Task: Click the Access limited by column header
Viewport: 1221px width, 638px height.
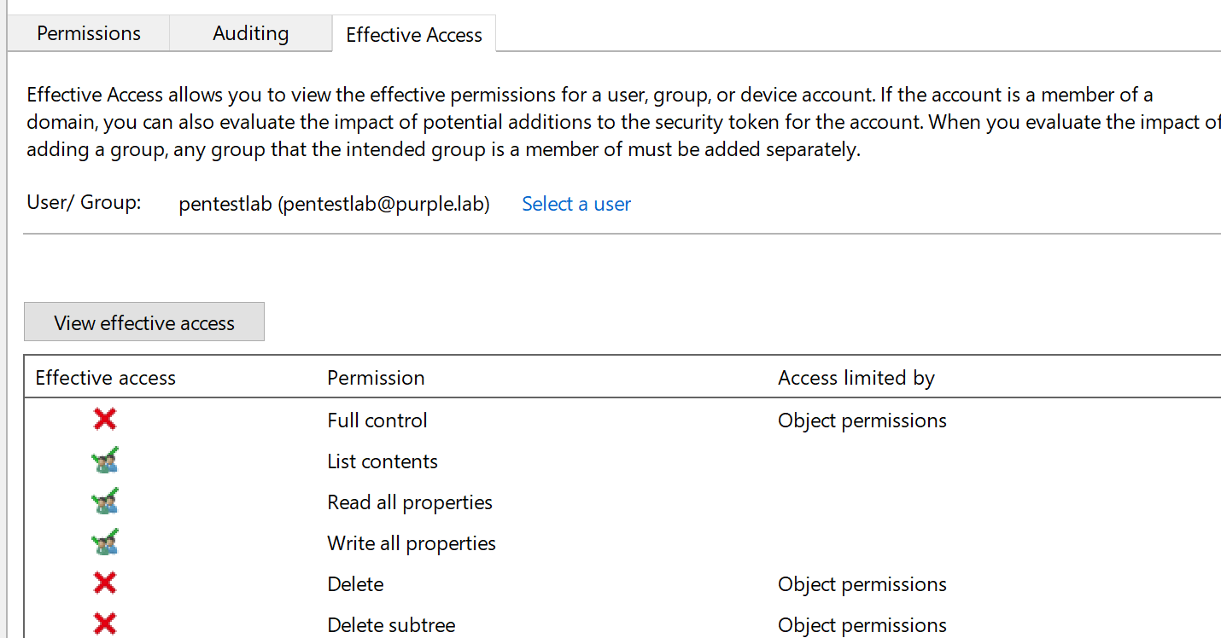Action: point(856,378)
